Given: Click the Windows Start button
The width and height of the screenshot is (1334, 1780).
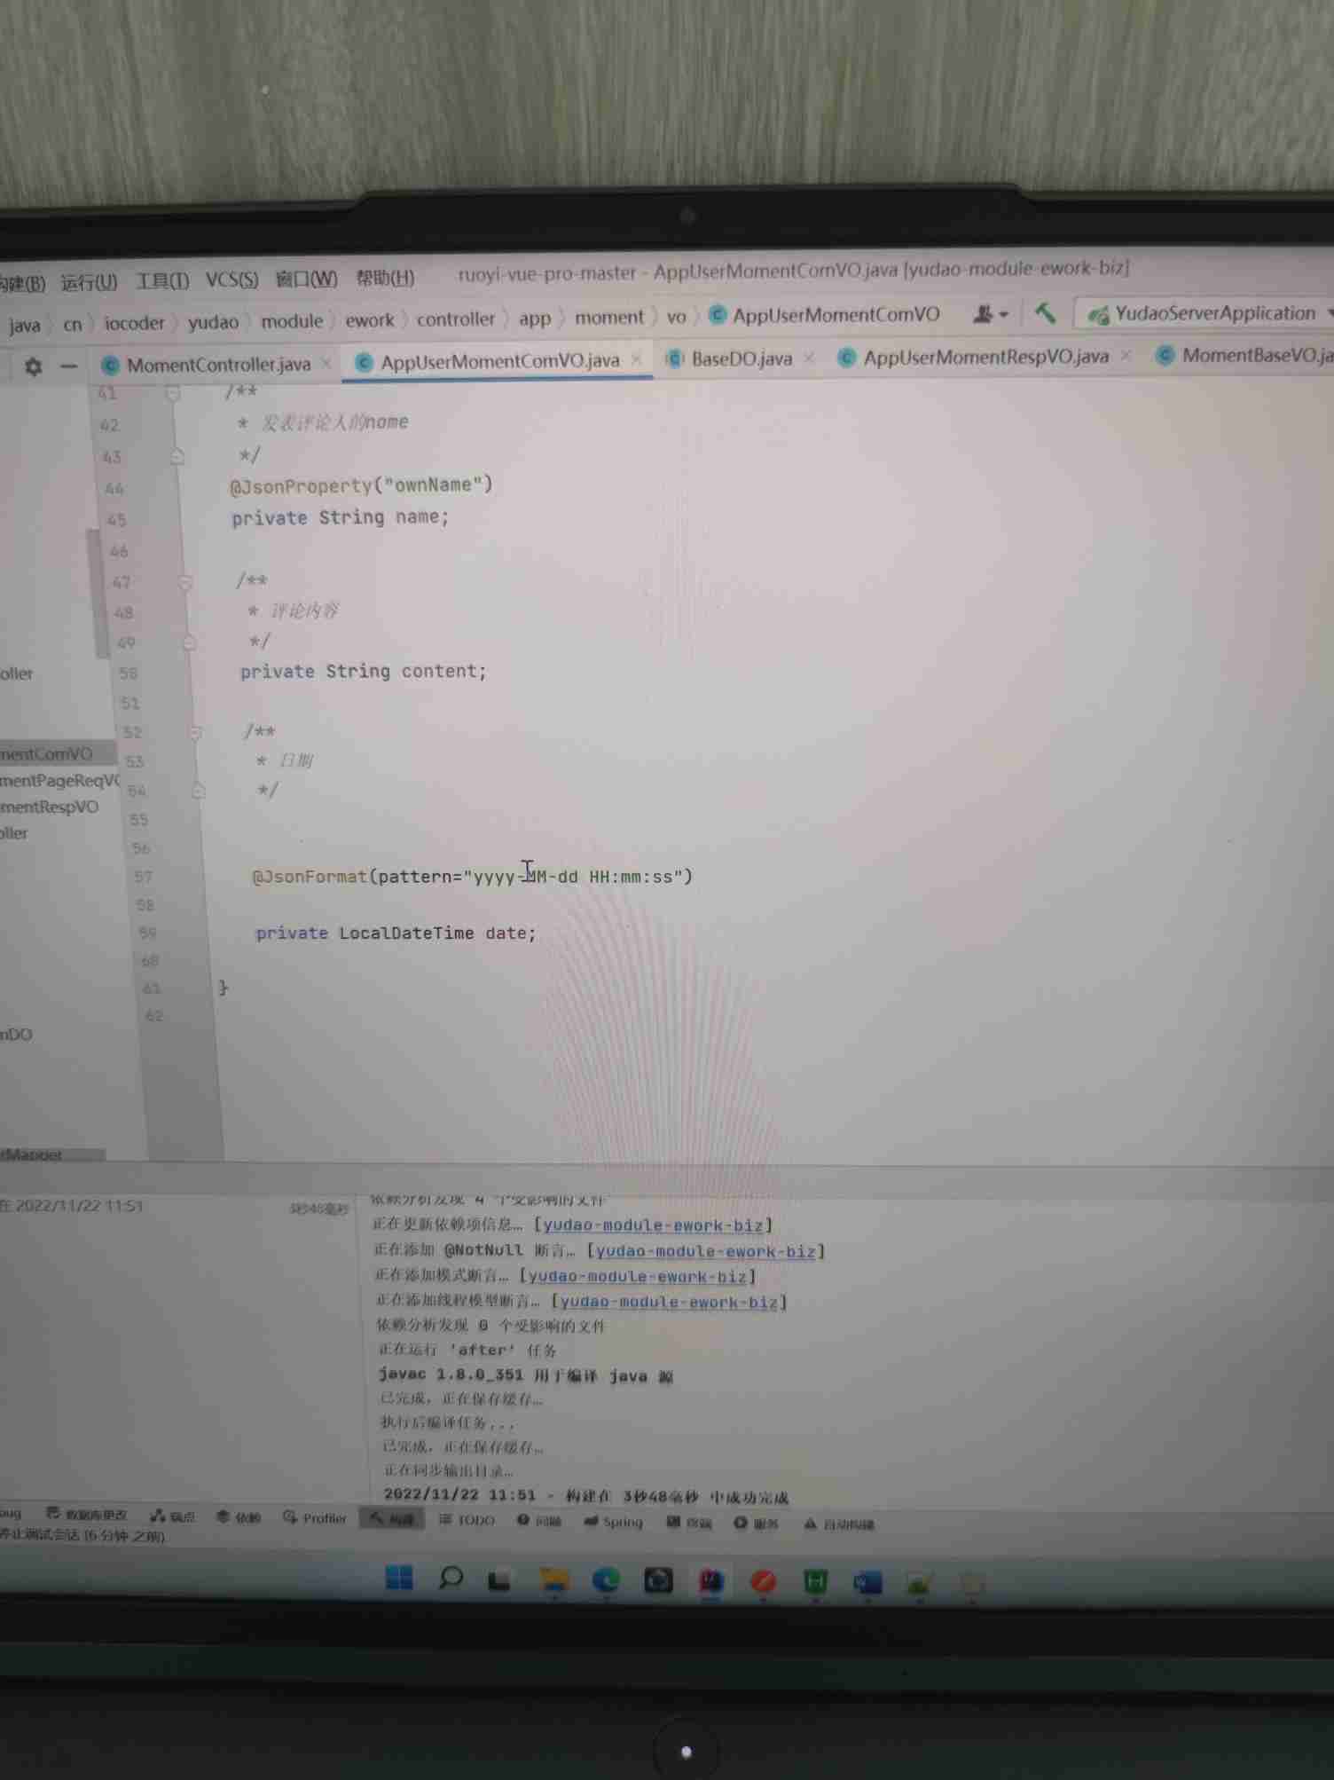Looking at the screenshot, I should (x=399, y=1579).
